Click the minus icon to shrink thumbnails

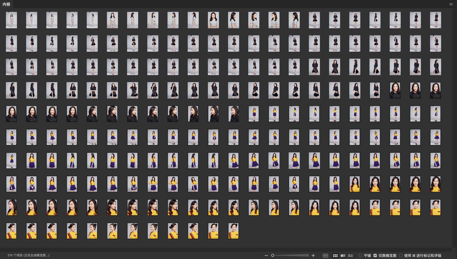click(x=266, y=255)
